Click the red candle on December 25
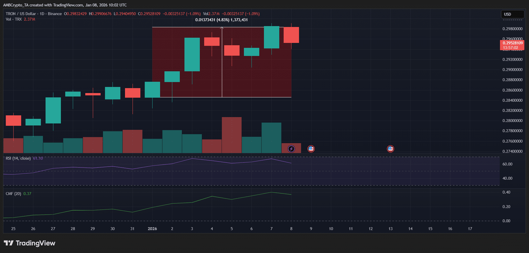The width and height of the screenshot is (529, 253). [x=13, y=121]
